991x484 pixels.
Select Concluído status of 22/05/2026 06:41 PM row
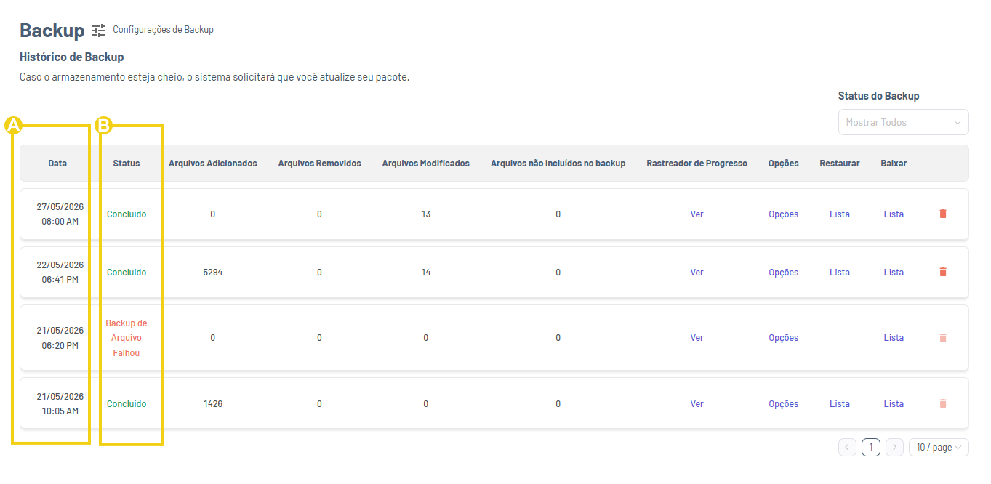127,273
